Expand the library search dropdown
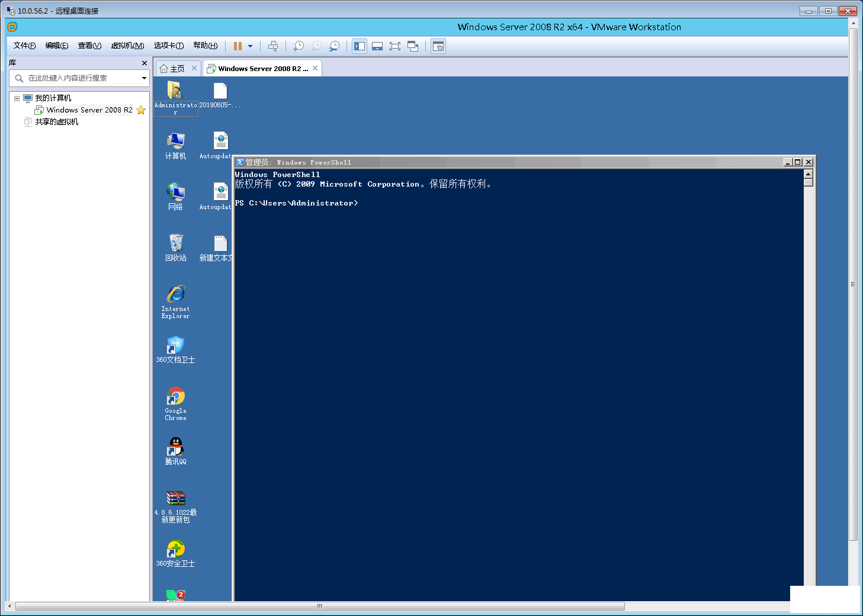Screen dimensions: 863x616 click(x=144, y=78)
